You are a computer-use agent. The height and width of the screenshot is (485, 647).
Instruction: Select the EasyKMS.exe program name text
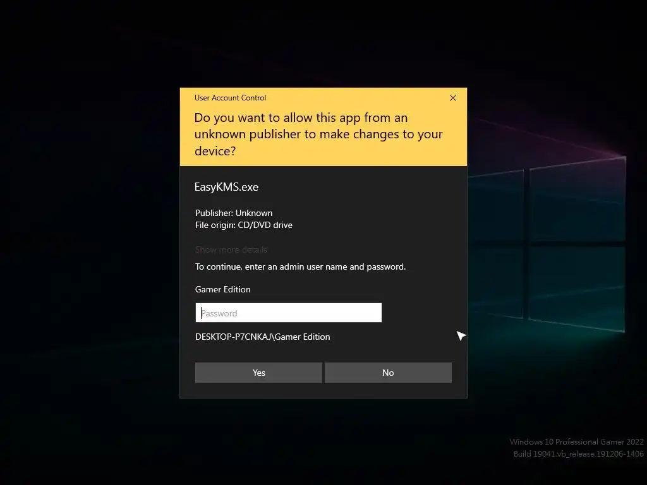pos(226,187)
